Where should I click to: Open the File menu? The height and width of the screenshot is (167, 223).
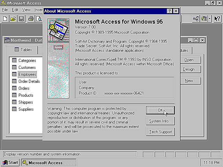(x=5, y=10)
